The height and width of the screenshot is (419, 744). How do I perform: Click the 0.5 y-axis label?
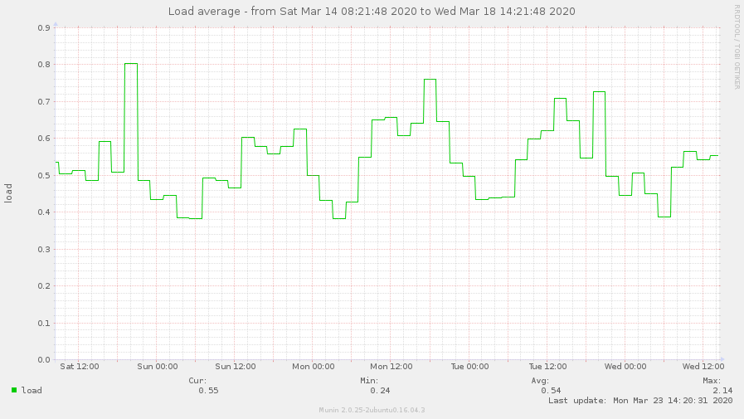click(x=44, y=176)
